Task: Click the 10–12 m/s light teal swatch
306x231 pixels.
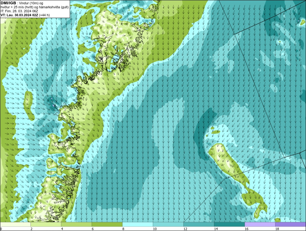Action: 168,224
